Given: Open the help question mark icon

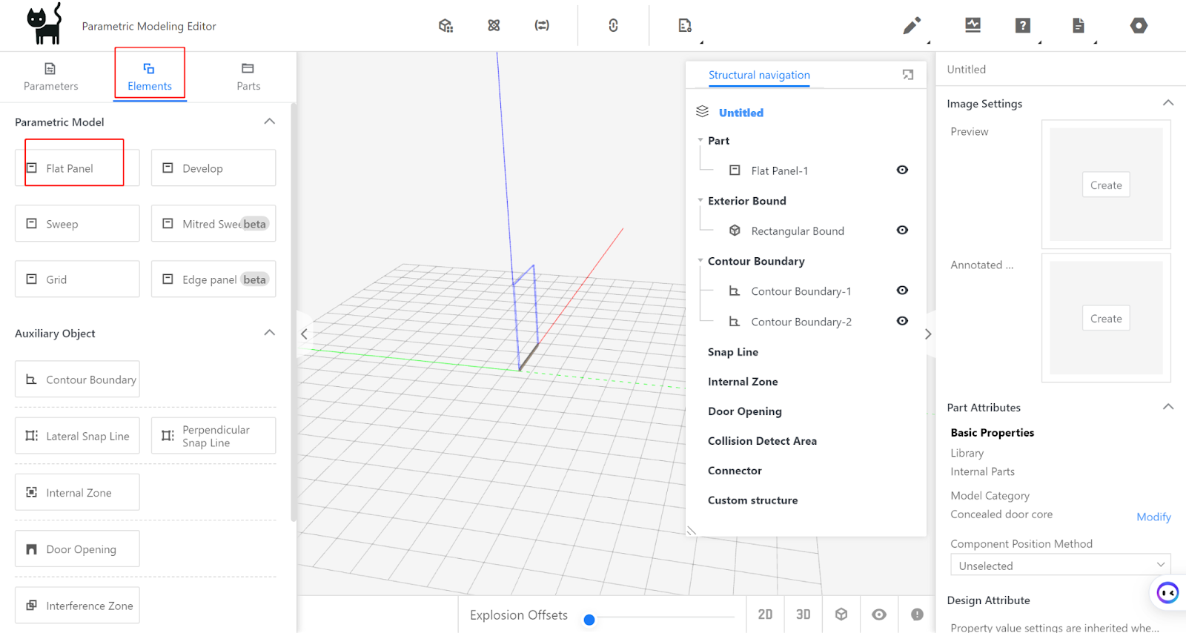Looking at the screenshot, I should click(1022, 26).
